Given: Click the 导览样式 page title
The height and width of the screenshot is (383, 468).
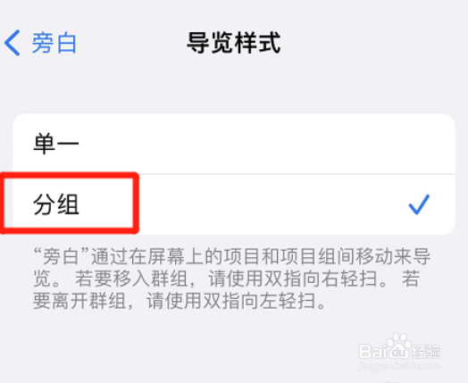Looking at the screenshot, I should tap(234, 43).
